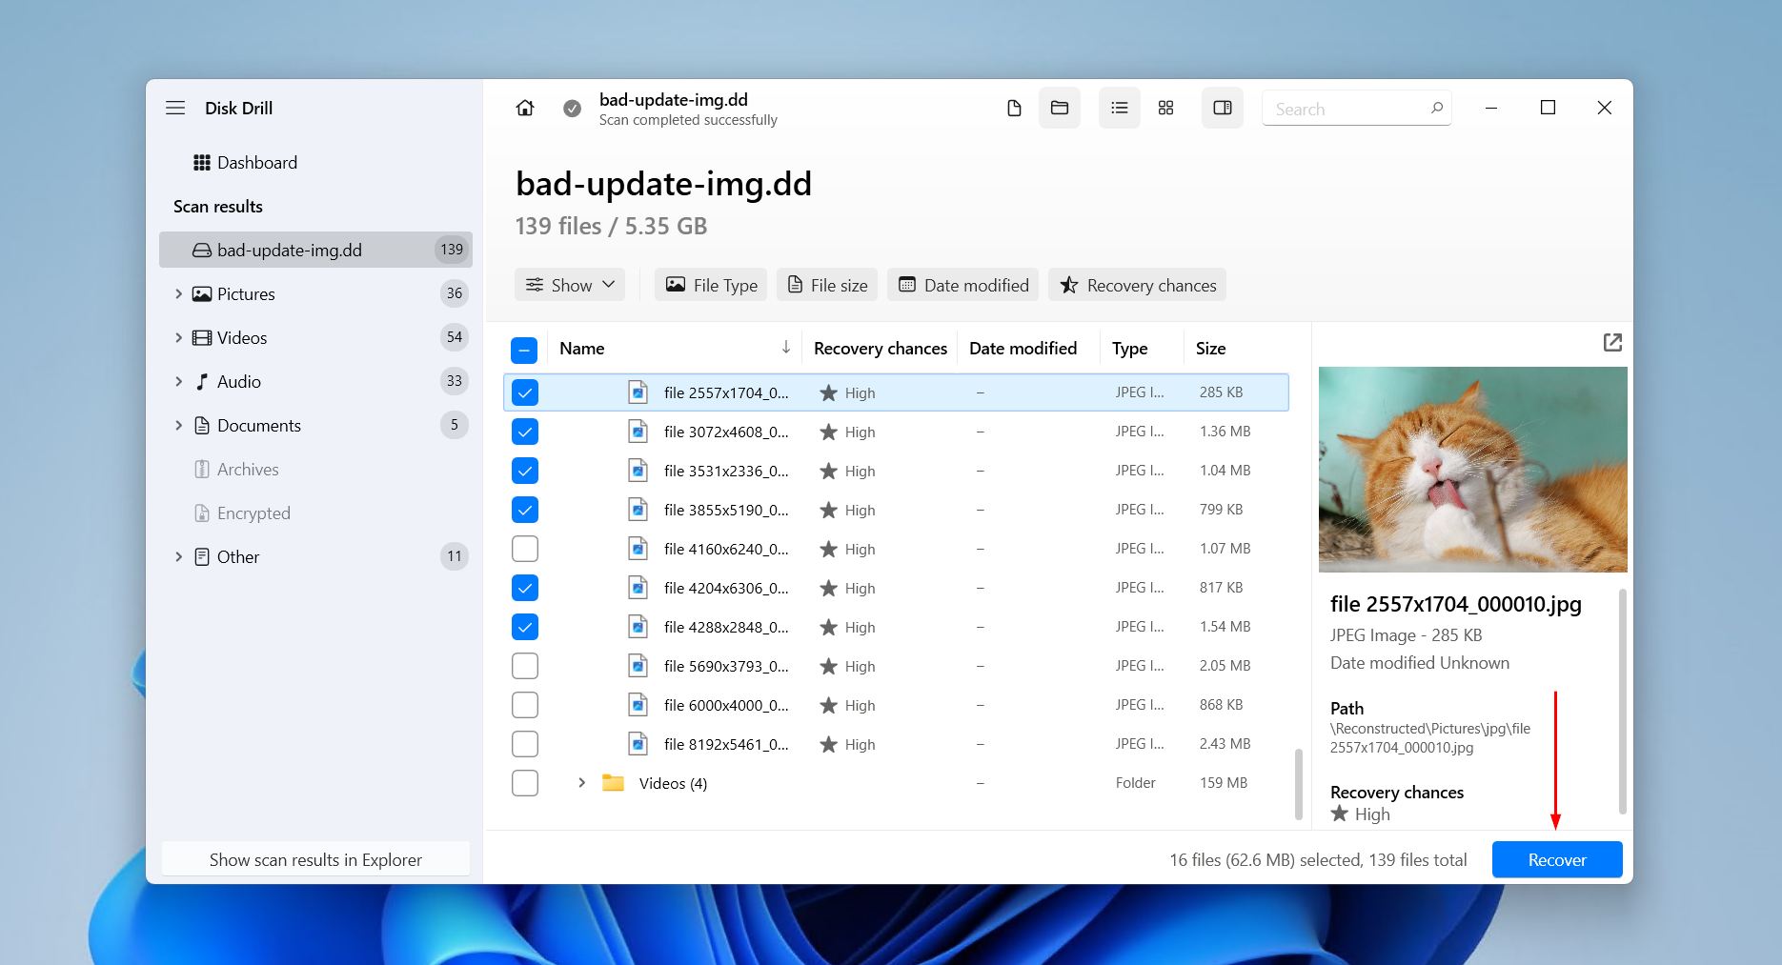The width and height of the screenshot is (1782, 965).
Task: Click the Archives icon in sidebar
Action: tap(202, 470)
